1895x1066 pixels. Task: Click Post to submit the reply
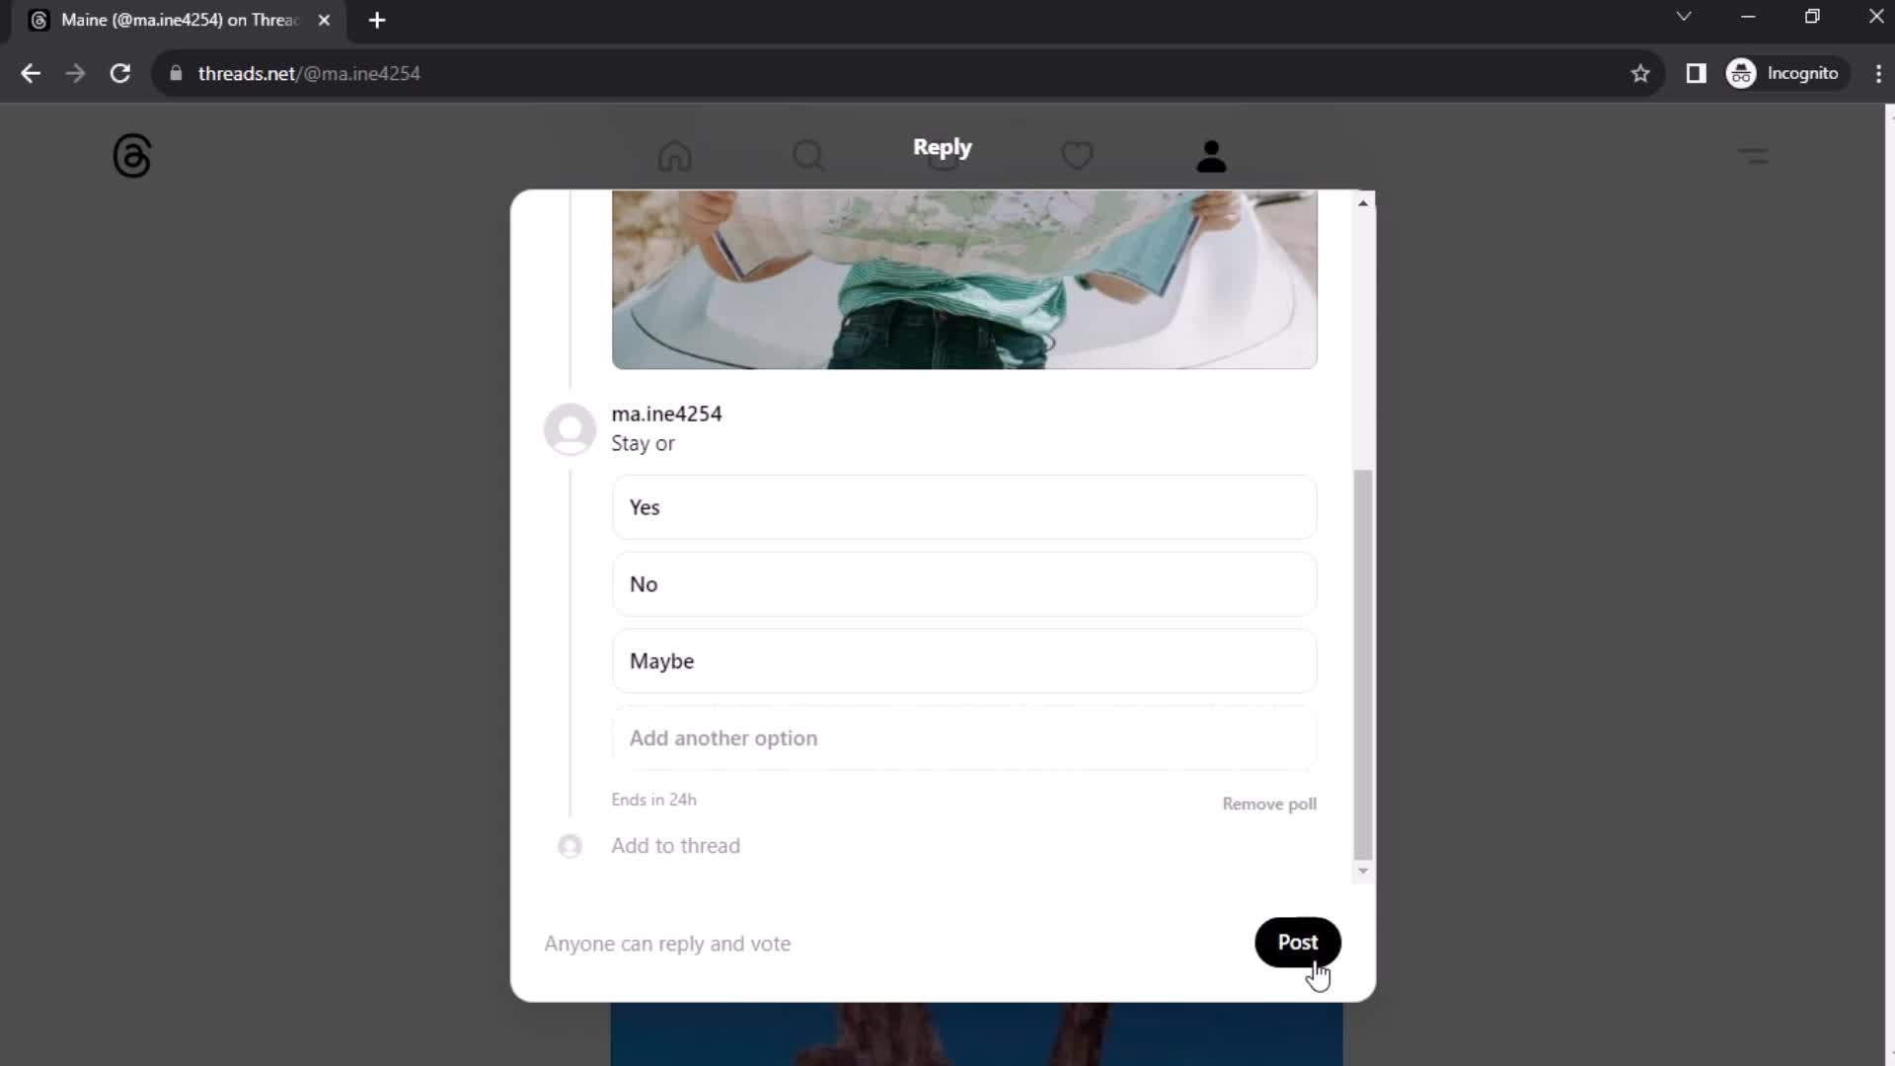tap(1298, 943)
